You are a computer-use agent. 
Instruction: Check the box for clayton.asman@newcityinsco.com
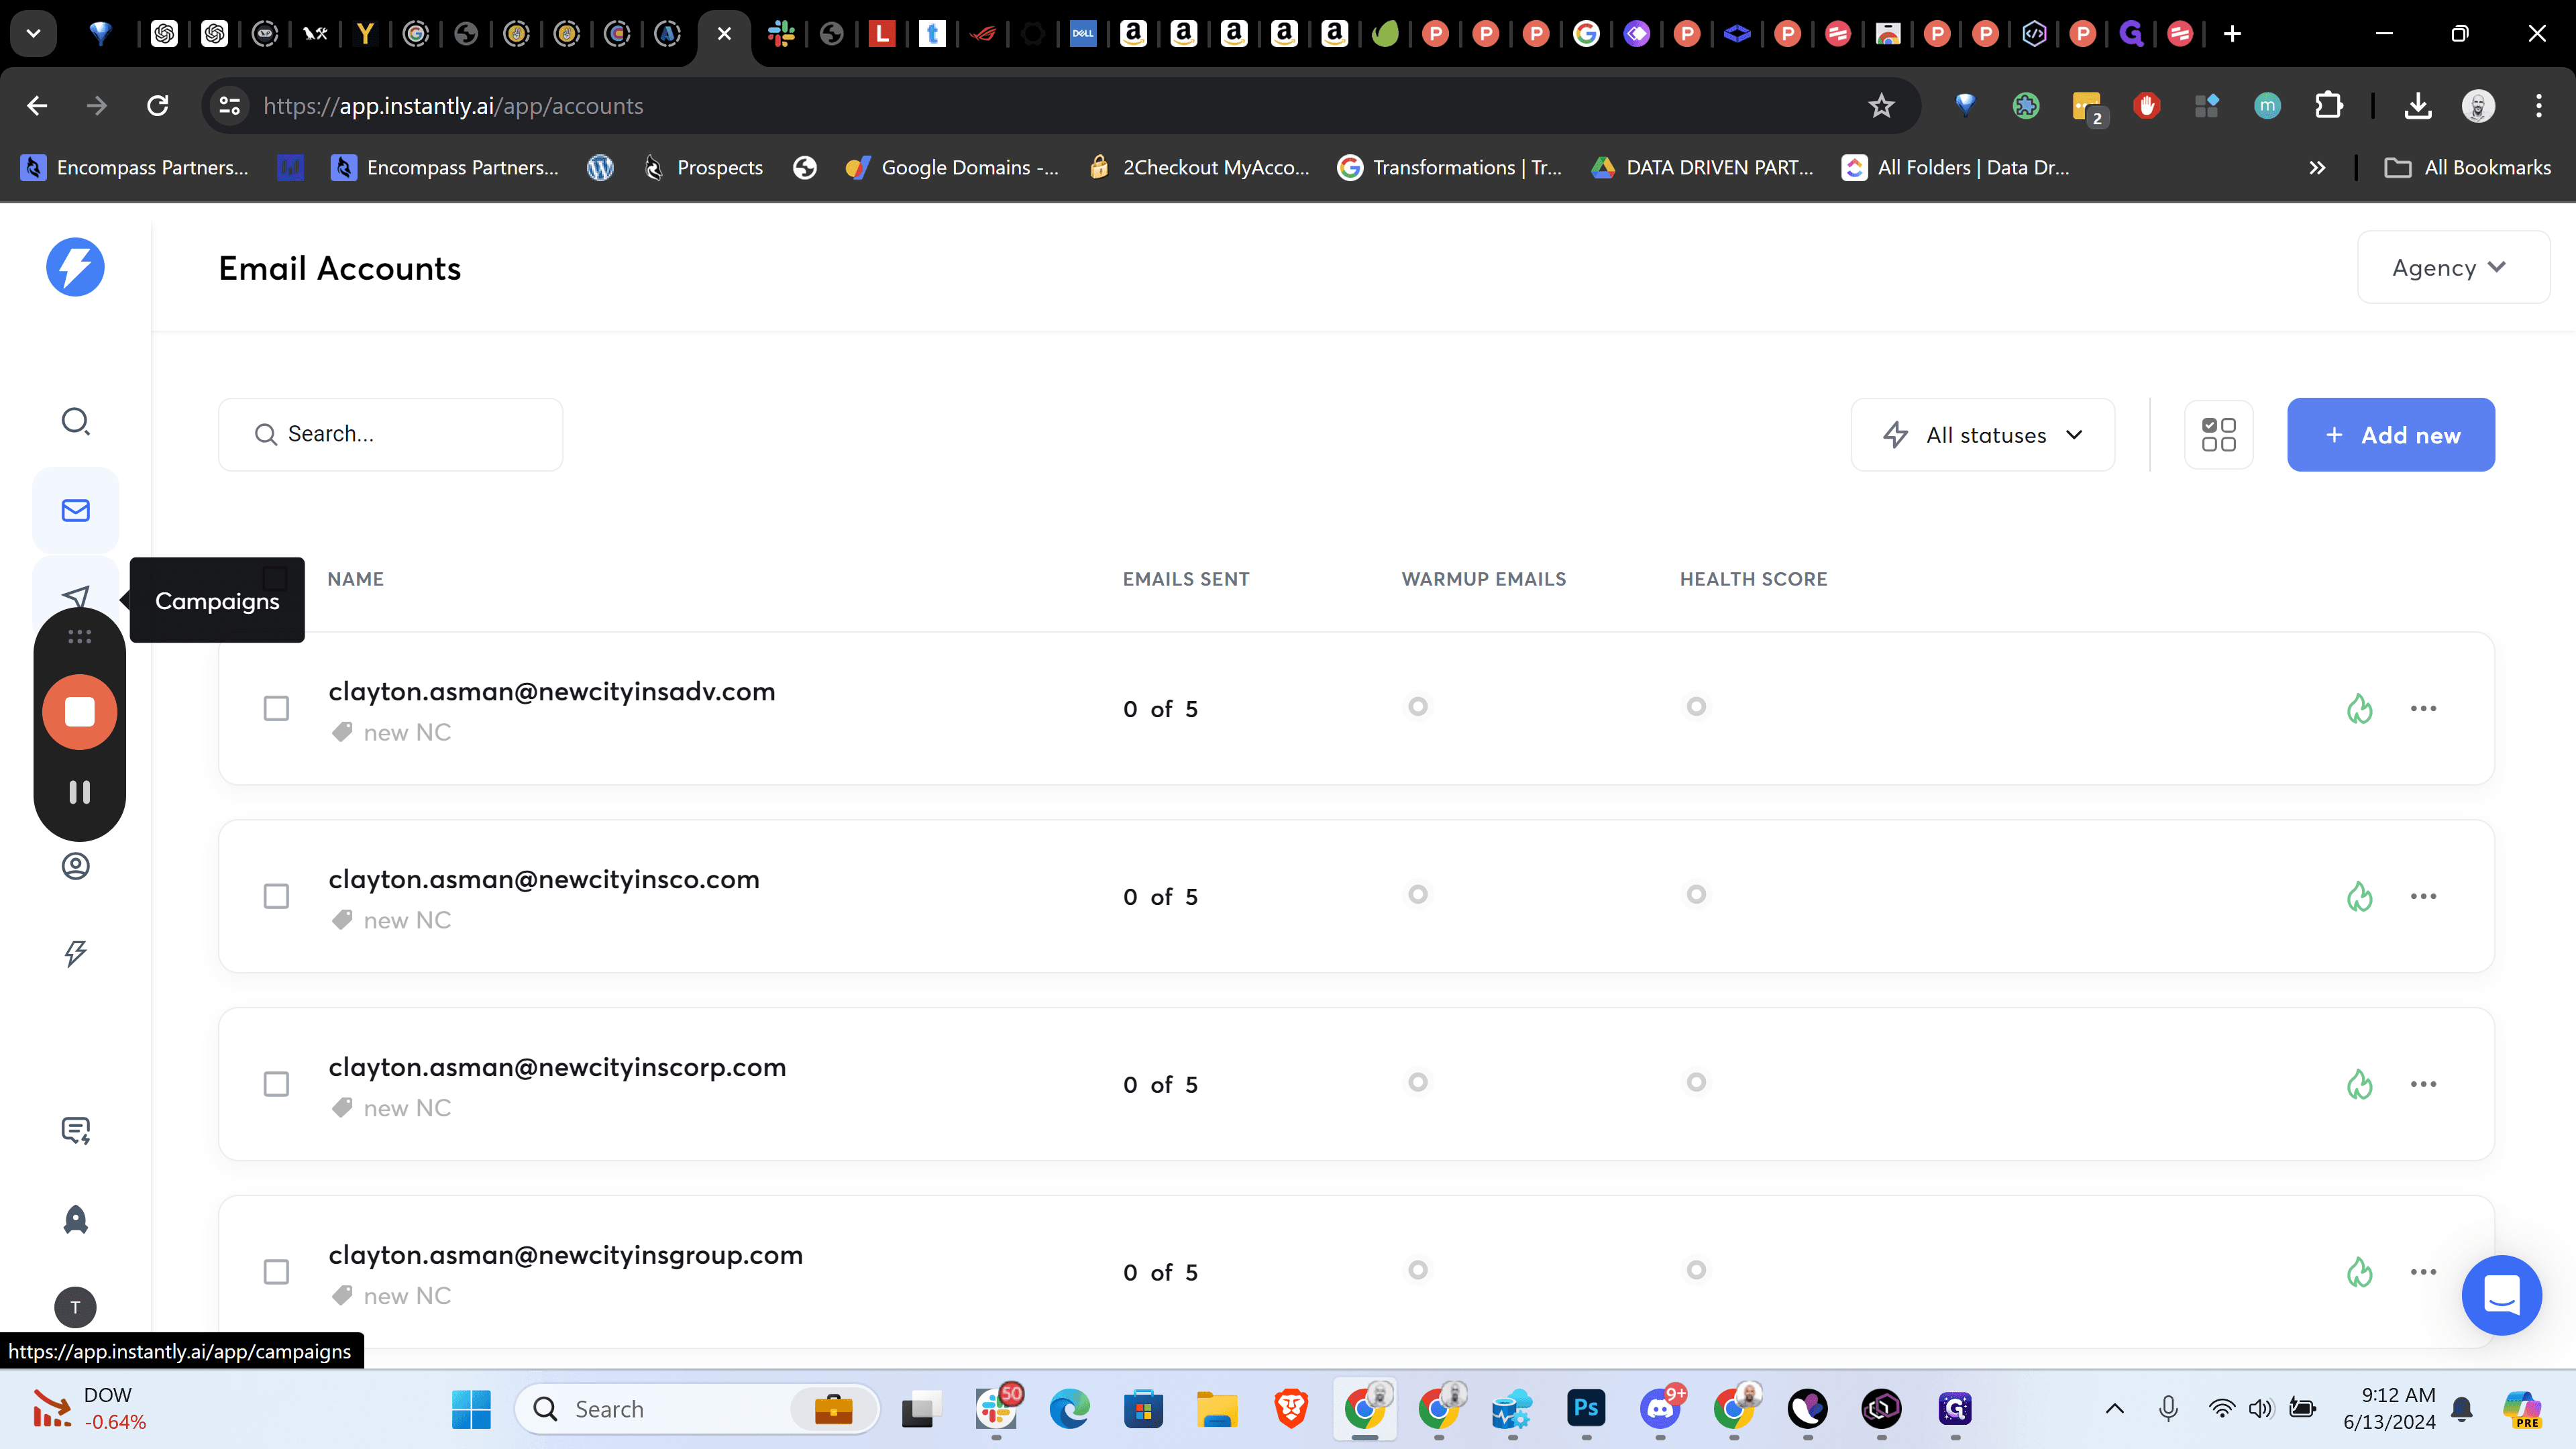click(x=276, y=896)
